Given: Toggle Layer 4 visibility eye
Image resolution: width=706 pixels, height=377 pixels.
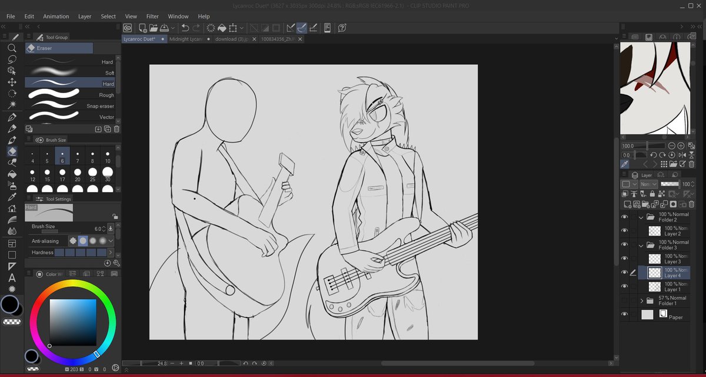Looking at the screenshot, I should coord(625,272).
